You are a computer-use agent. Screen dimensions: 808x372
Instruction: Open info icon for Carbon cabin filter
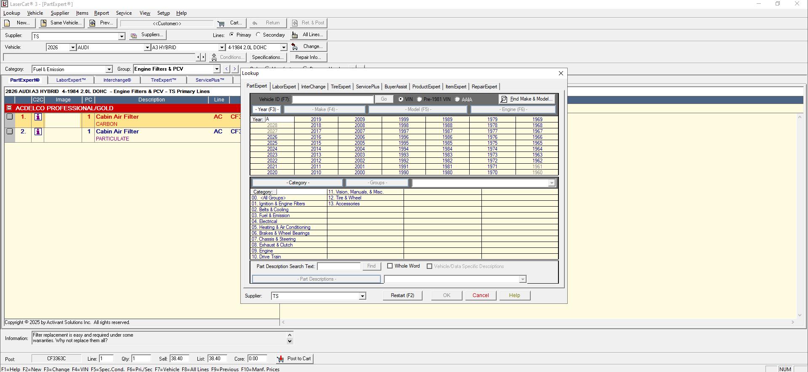tap(38, 117)
